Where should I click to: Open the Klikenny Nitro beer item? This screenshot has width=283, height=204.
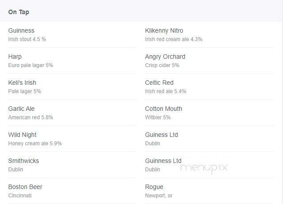point(164,30)
